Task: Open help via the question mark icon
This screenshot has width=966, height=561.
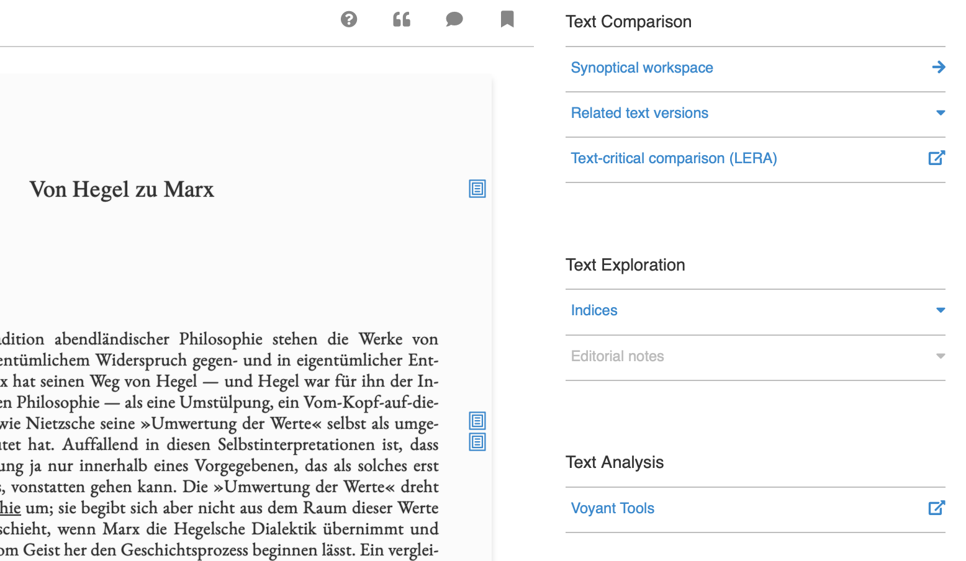Action: click(349, 19)
